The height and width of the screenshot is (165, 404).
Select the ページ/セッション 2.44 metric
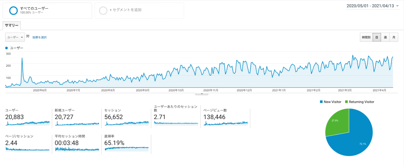(x=12, y=143)
